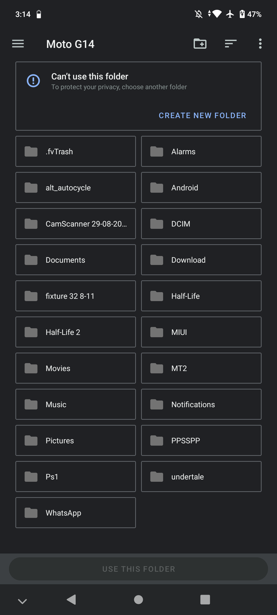Open recent apps with square button
Screen dimensions: 277x615
click(205, 600)
